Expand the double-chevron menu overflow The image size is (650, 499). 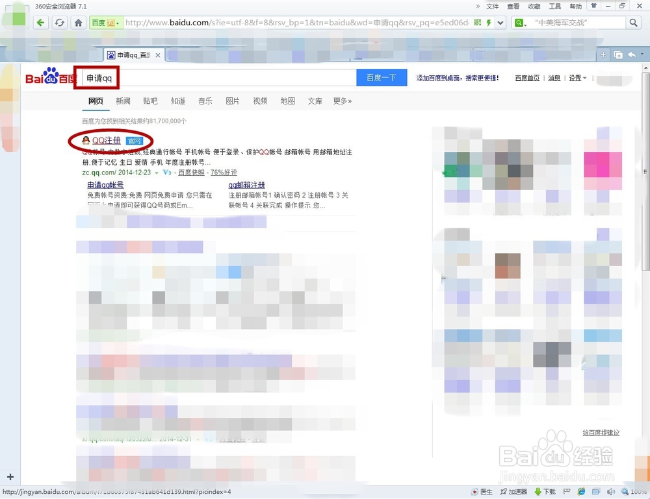click(478, 6)
